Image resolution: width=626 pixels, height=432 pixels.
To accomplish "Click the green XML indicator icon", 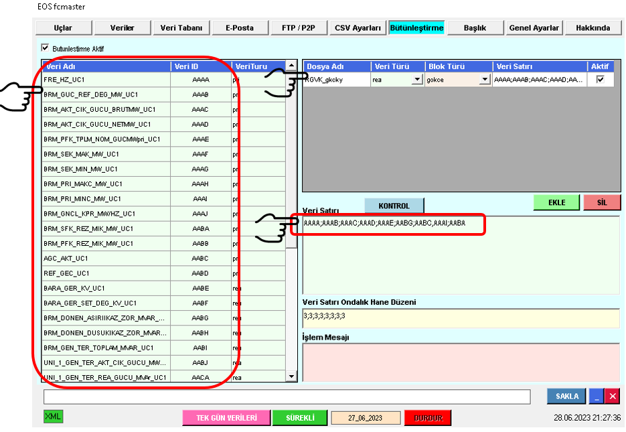I will [53, 417].
